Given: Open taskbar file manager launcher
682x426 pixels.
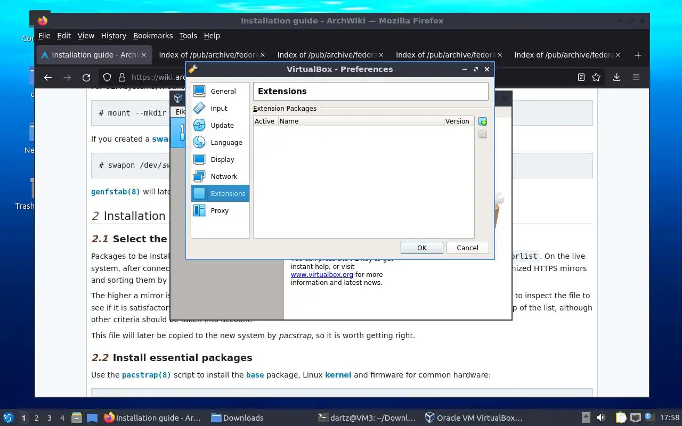Looking at the screenshot, I should [77, 418].
